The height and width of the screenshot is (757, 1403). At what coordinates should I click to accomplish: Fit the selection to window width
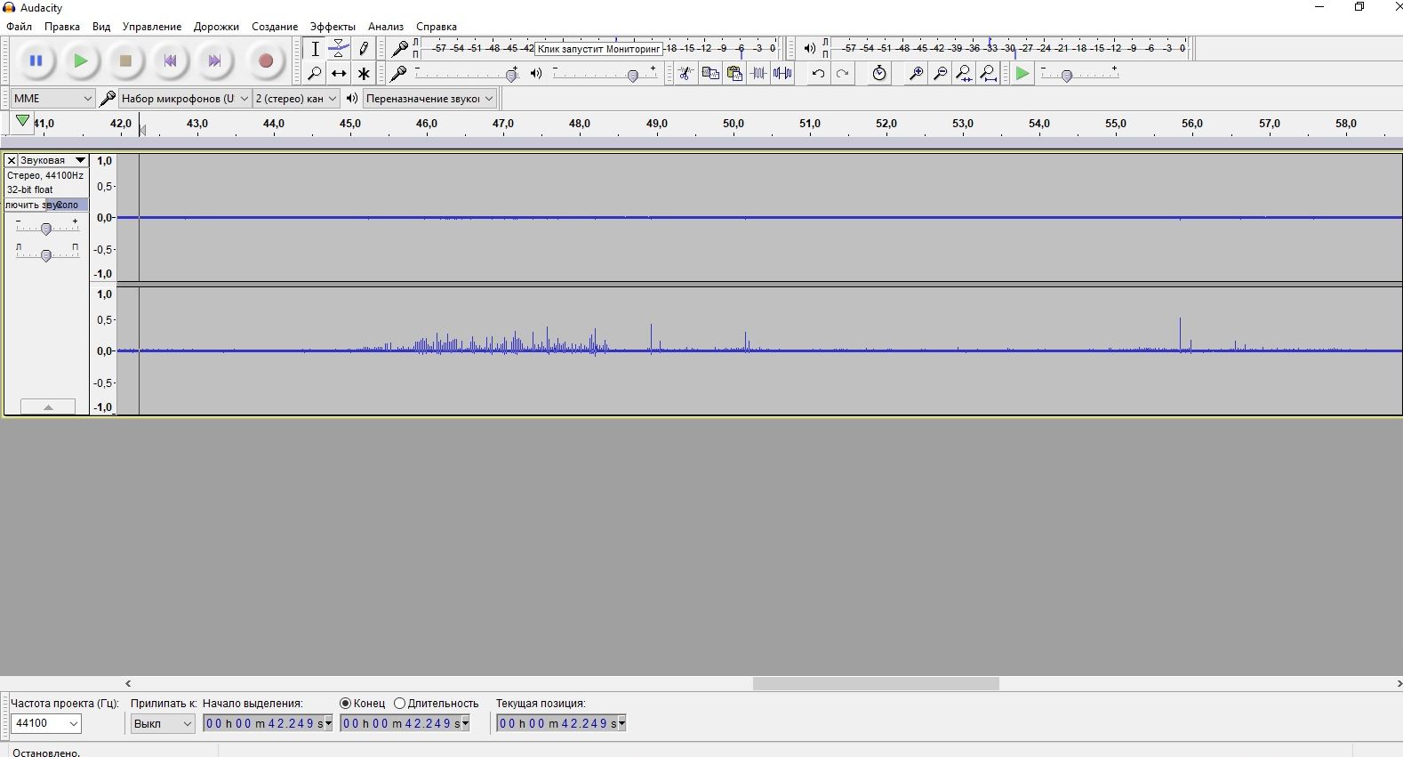coord(964,73)
